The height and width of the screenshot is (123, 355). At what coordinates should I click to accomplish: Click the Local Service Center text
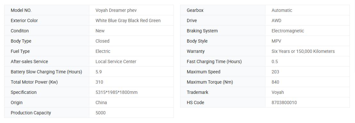116,61
